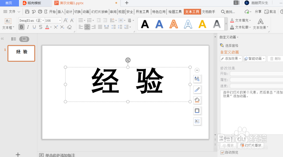Open 文档助手 tab

point(209,12)
